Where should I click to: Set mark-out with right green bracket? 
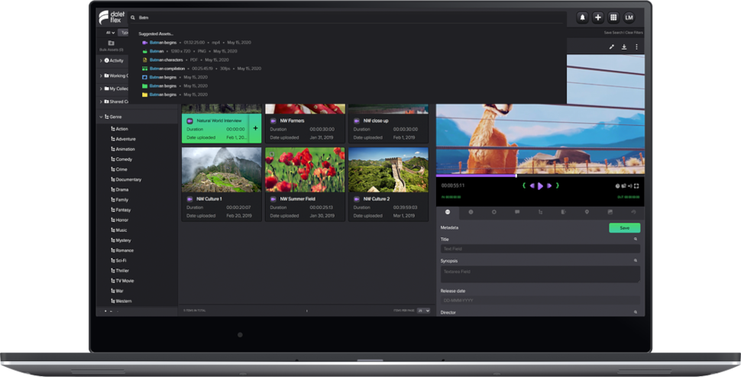(557, 186)
